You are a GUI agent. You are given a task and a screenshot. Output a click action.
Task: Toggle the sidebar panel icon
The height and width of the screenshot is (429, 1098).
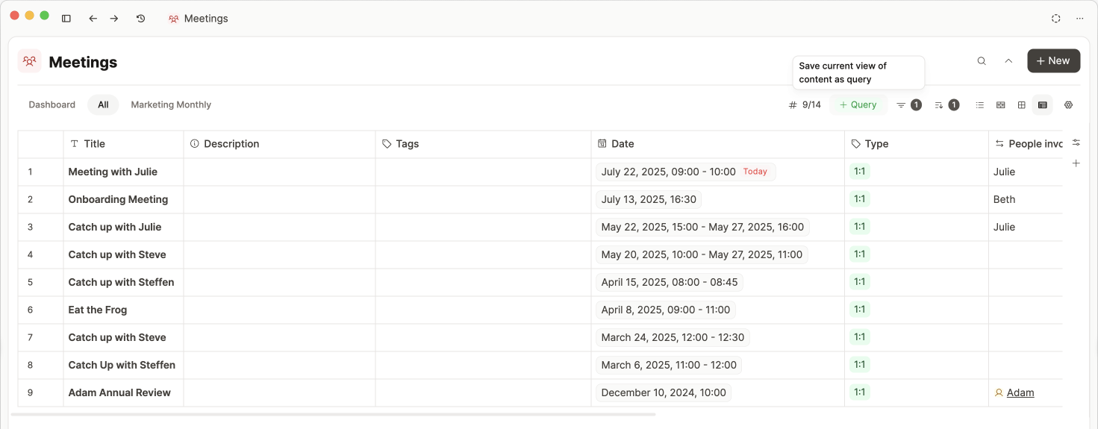66,19
